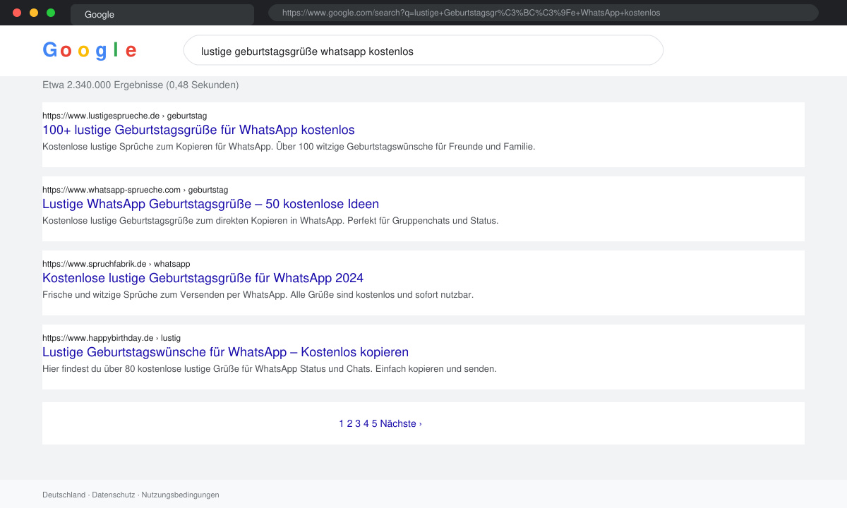The width and height of the screenshot is (847, 508).
Task: Go to results page 3
Action: click(358, 423)
